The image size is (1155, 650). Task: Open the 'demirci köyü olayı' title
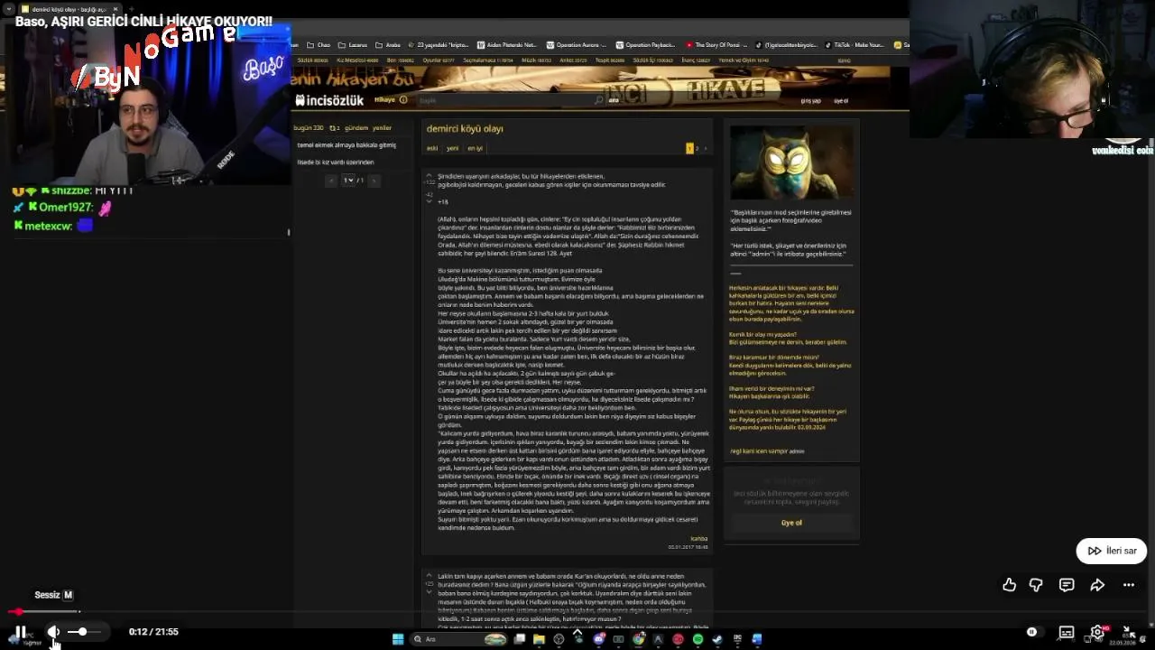[465, 129]
